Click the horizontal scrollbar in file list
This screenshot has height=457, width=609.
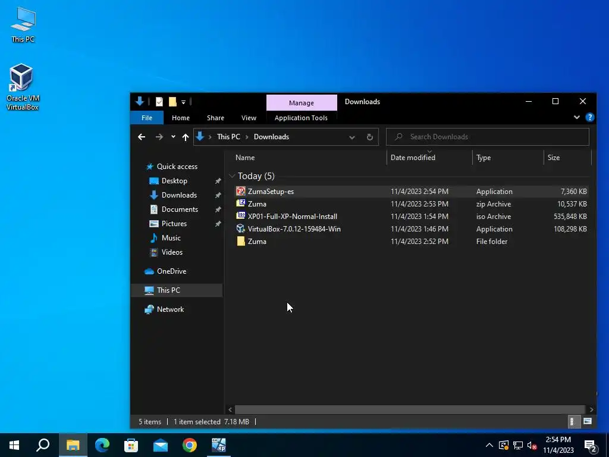410,409
